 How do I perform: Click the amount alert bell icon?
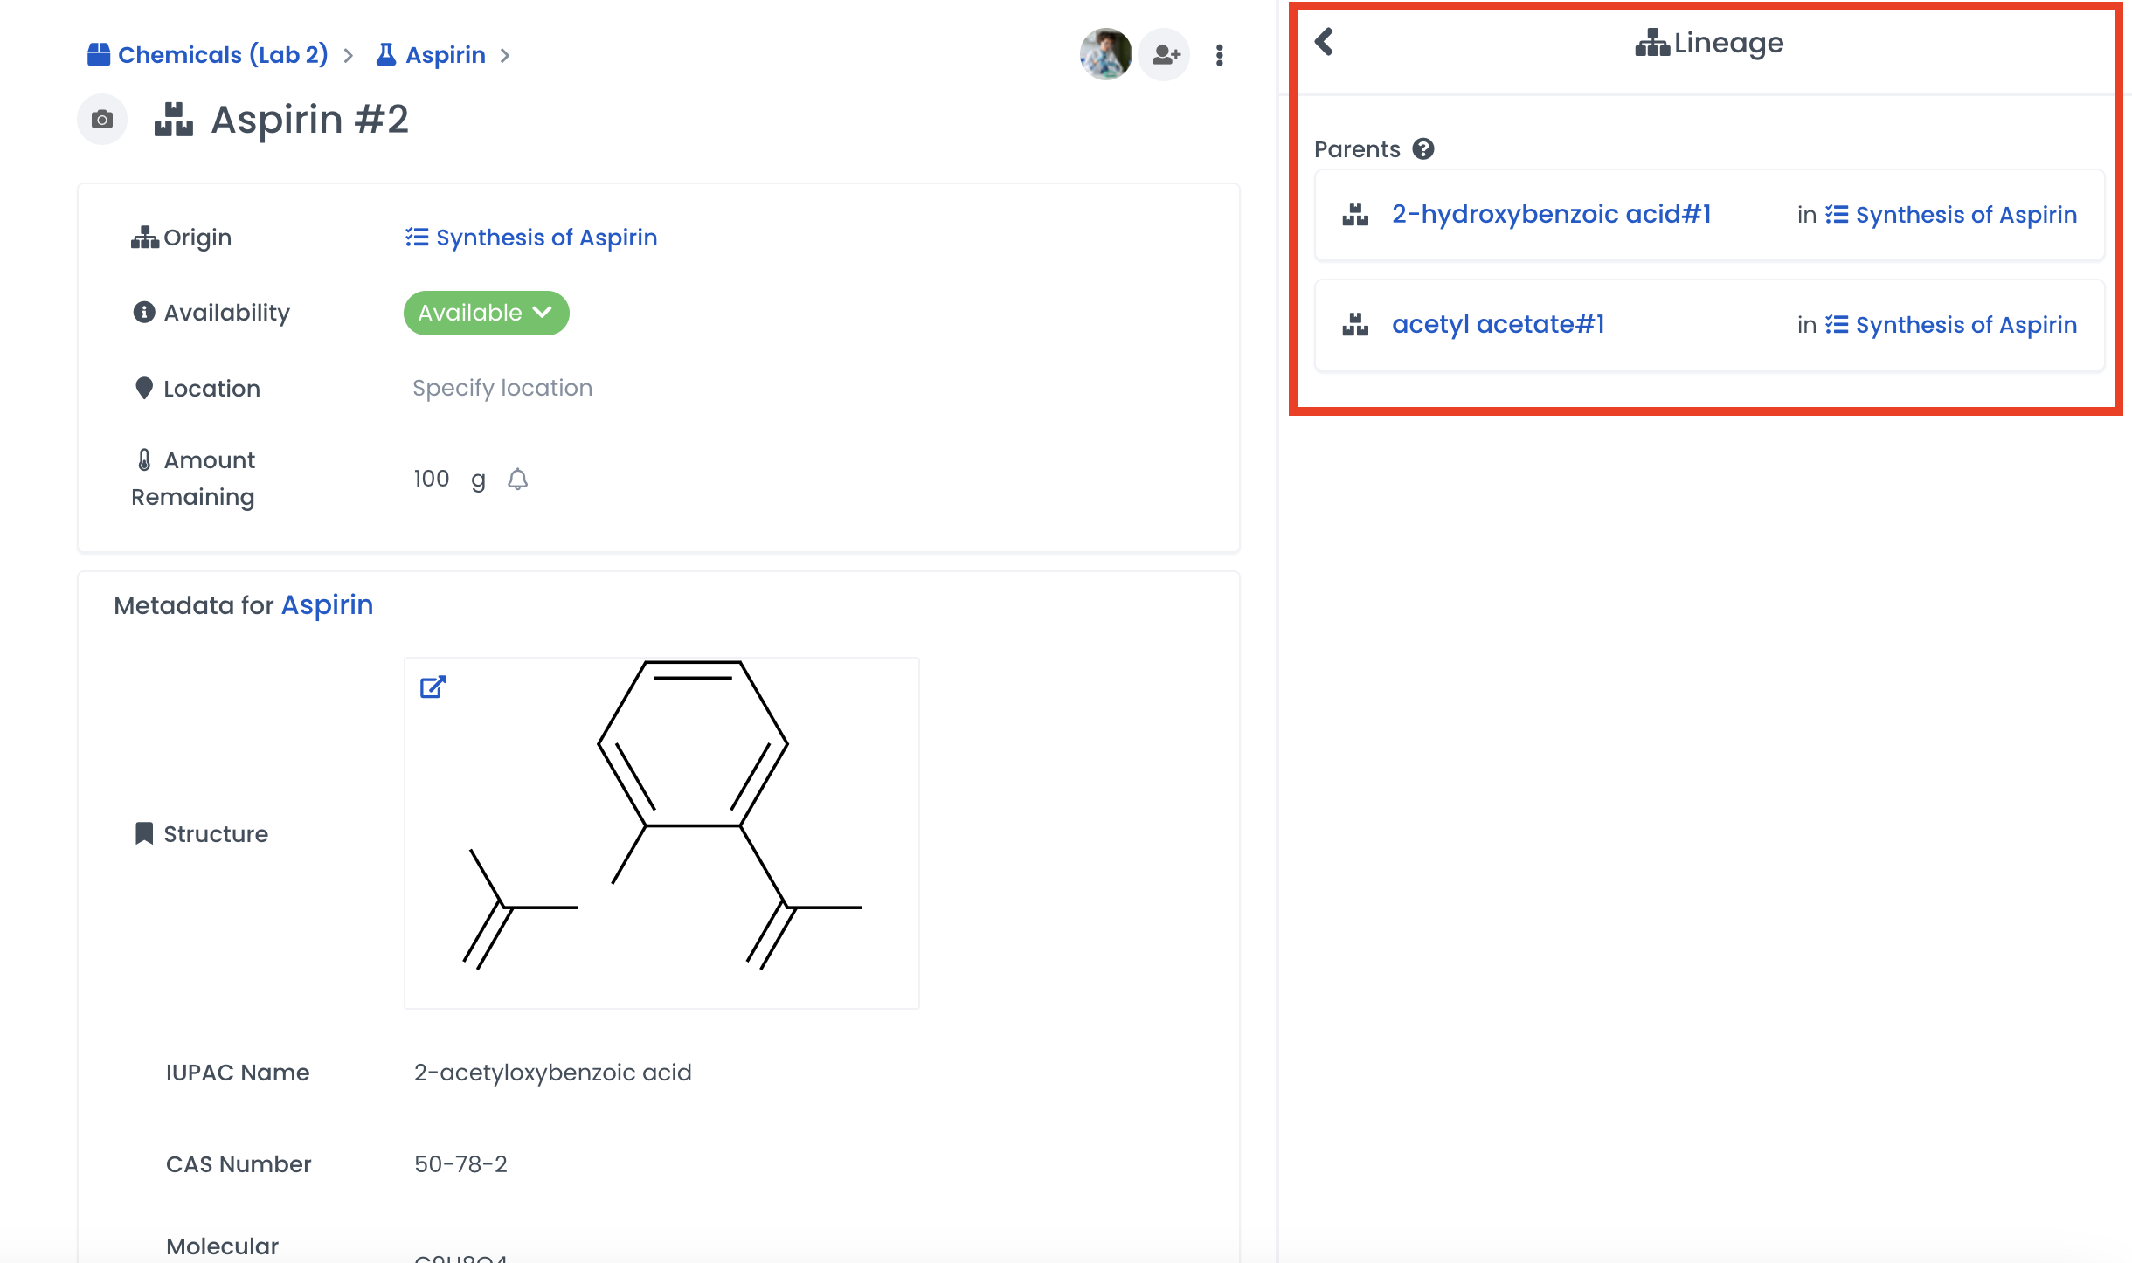(517, 479)
